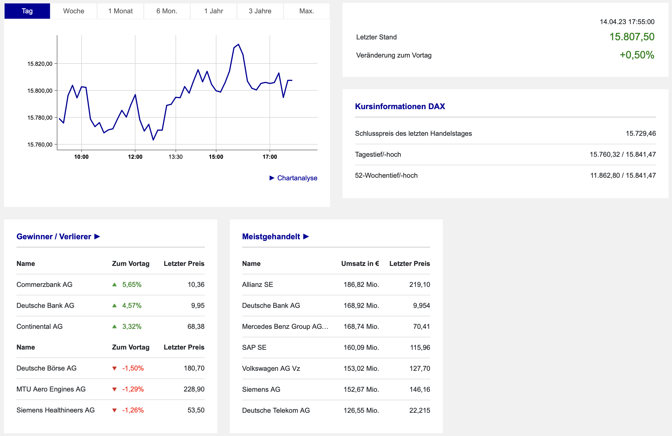The width and height of the screenshot is (672, 436).
Task: Switch to the 1 Jahr tab
Action: [214, 11]
